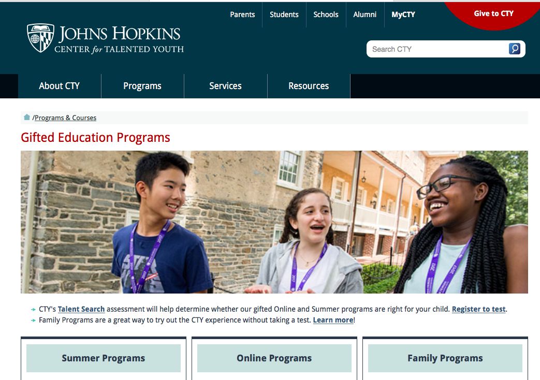Viewport: 540px width, 380px height.
Task: Click the Register to test link
Action: (x=478, y=309)
